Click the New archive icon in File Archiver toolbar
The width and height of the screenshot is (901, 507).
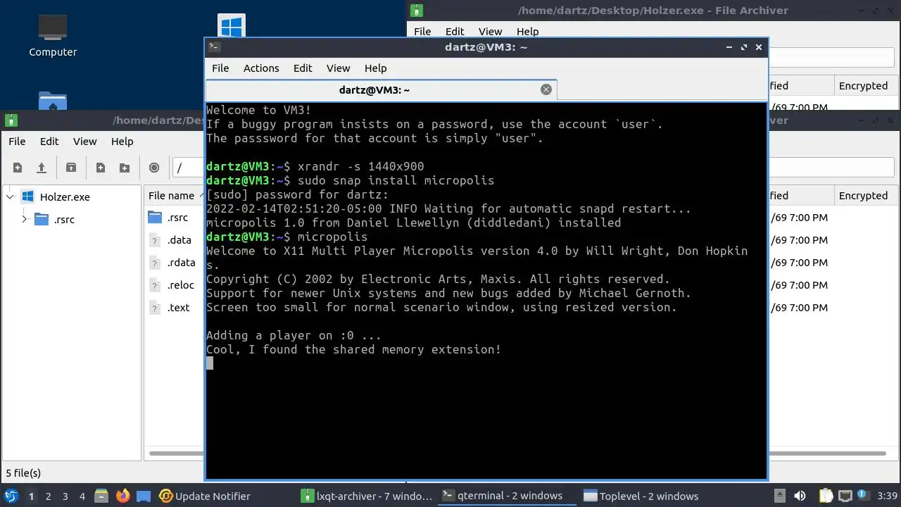[x=18, y=168]
